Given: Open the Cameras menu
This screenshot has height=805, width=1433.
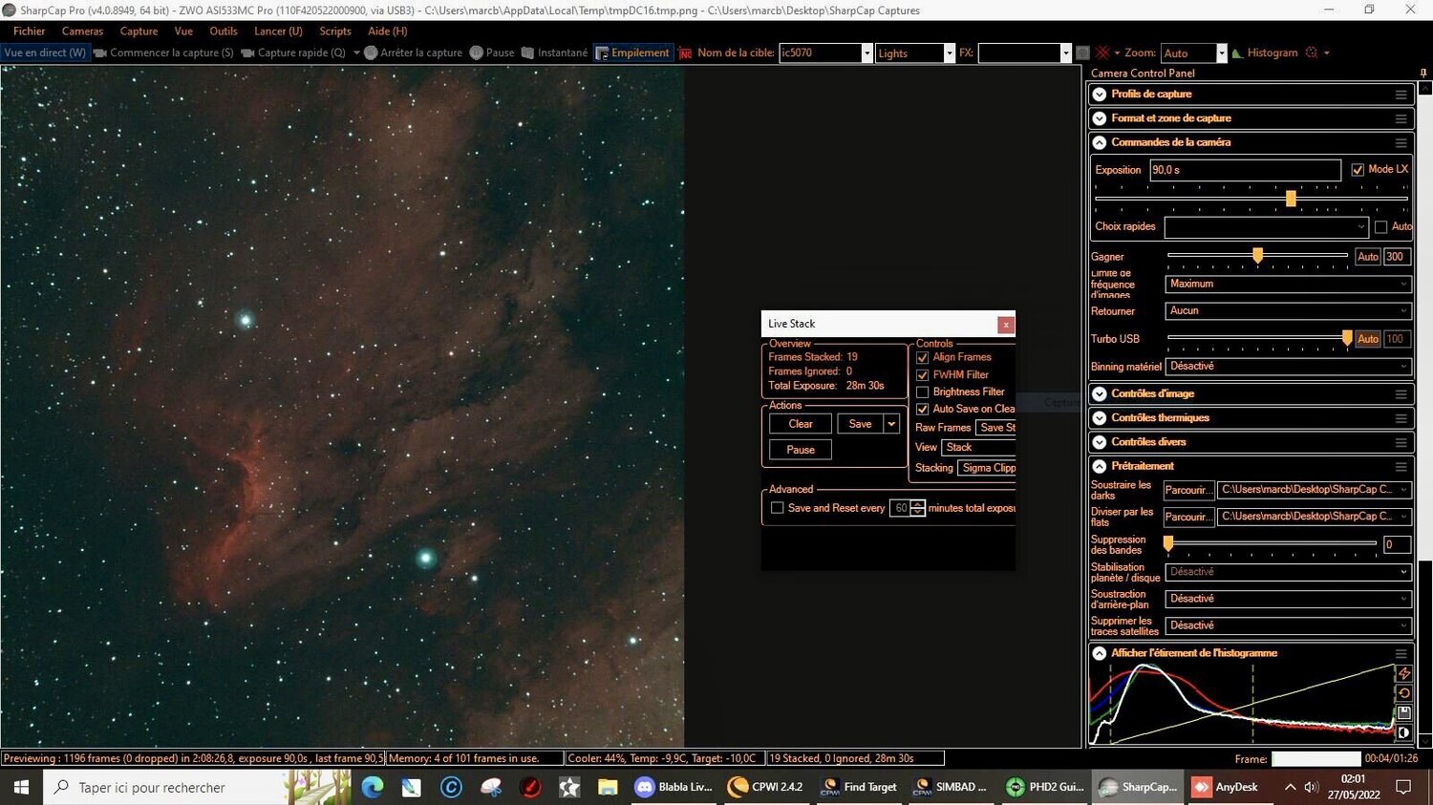Looking at the screenshot, I should pos(82,32).
